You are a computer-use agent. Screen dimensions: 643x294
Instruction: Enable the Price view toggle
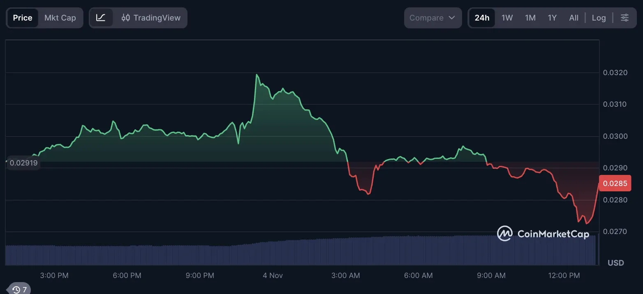pos(22,18)
